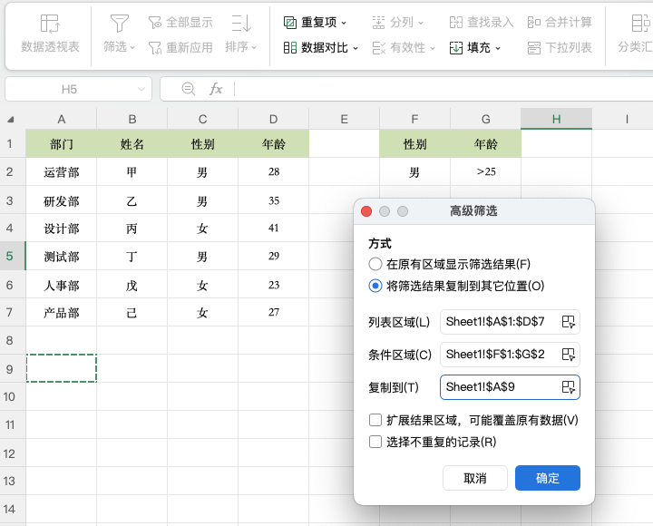
Task: Click the dashed-border cell A9
Action: coord(62,368)
